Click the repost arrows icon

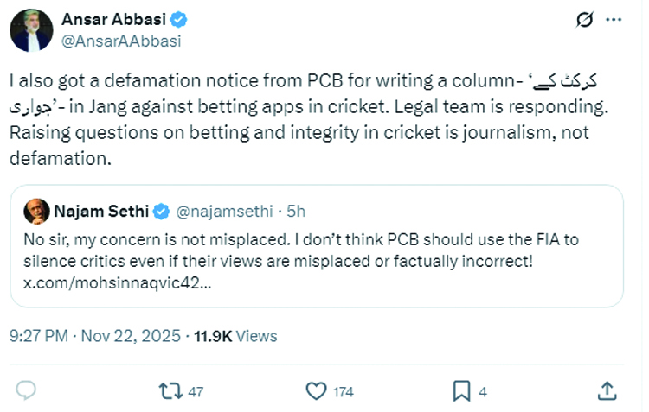tap(170, 391)
